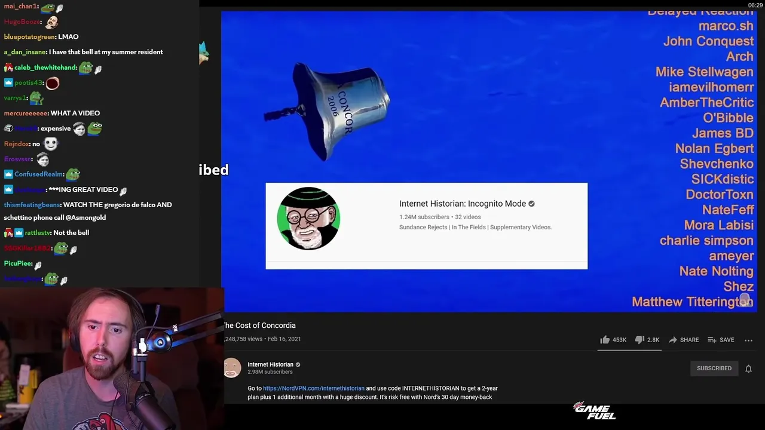Click the flying Concordia 2006 bell in video

click(x=329, y=110)
